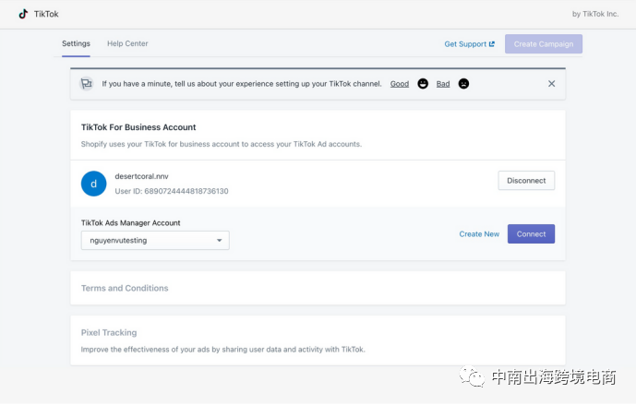The height and width of the screenshot is (405, 636).
Task: Click the frowning Bad face icon
Action: click(463, 84)
